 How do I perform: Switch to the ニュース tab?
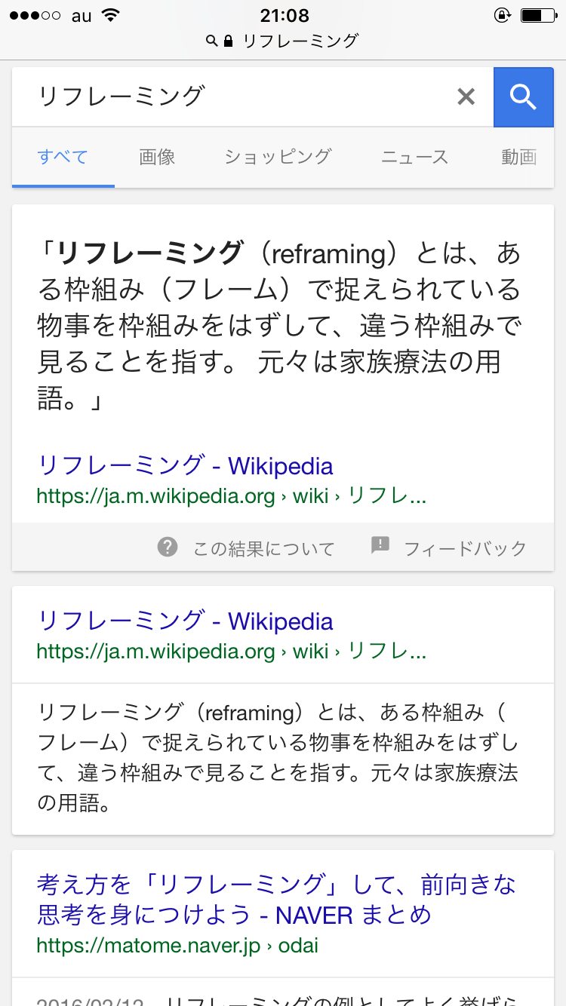(414, 157)
